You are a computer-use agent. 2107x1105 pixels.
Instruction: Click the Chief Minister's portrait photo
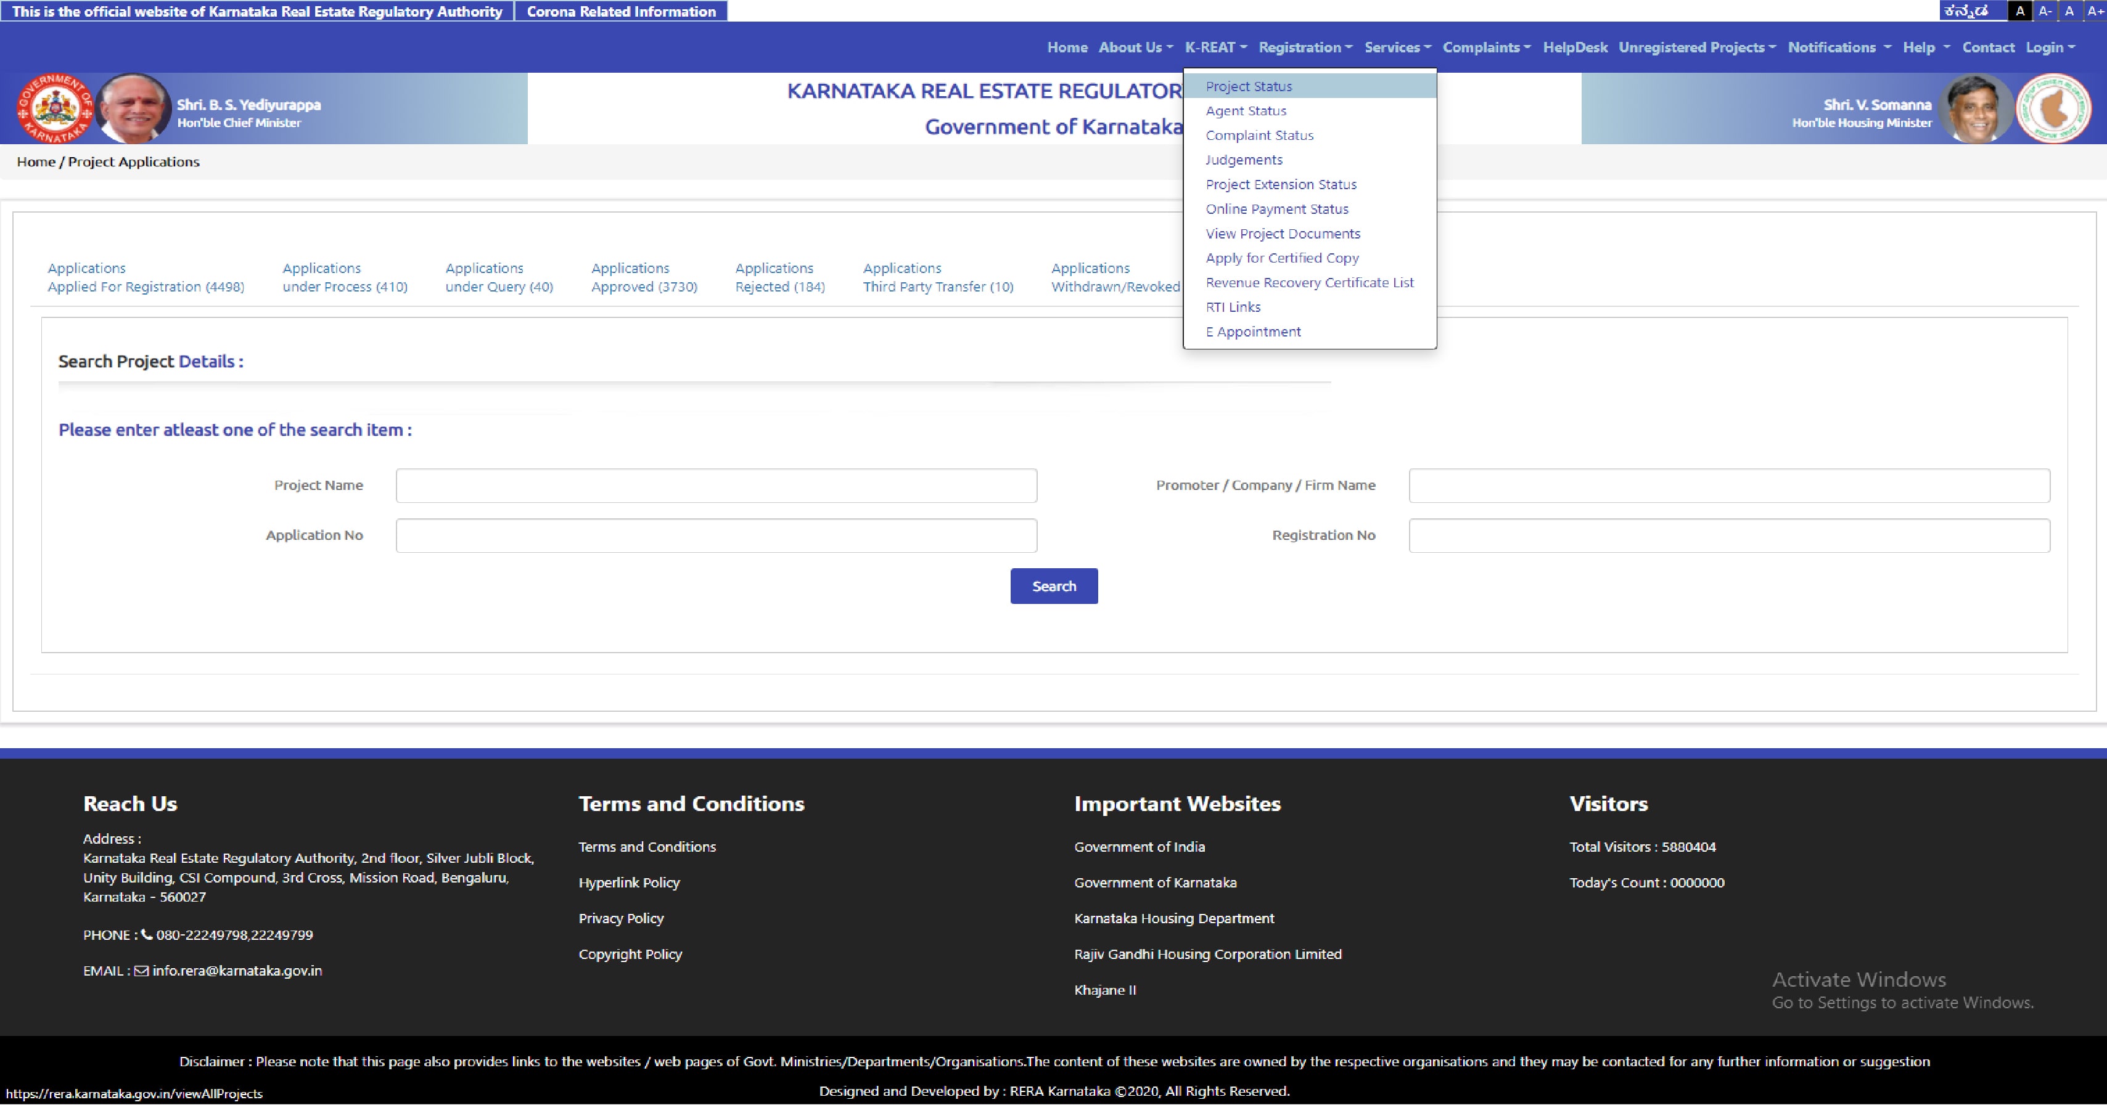133,108
